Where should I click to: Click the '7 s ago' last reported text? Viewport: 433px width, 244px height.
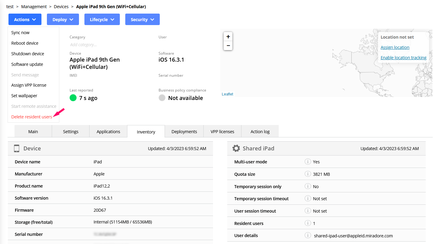tap(88, 98)
